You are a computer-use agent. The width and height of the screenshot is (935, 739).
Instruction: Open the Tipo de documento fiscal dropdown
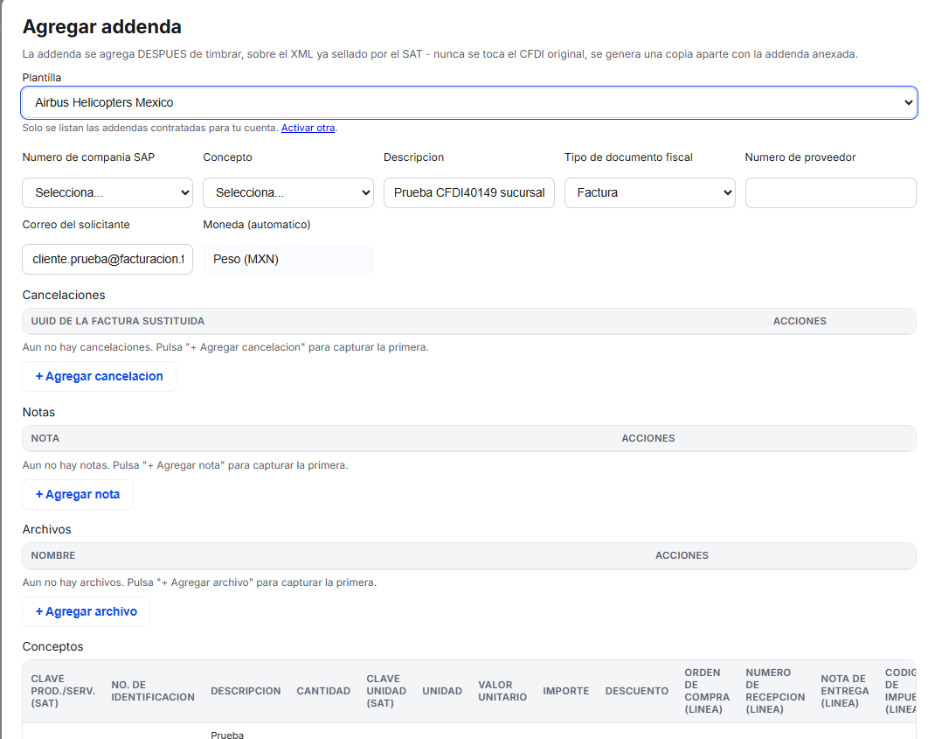(x=649, y=192)
